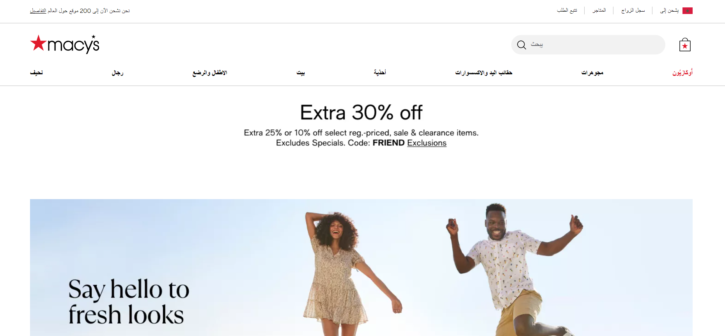Image resolution: width=725 pixels, height=336 pixels.
Task: Open the رجال men menu
Action: (117, 73)
